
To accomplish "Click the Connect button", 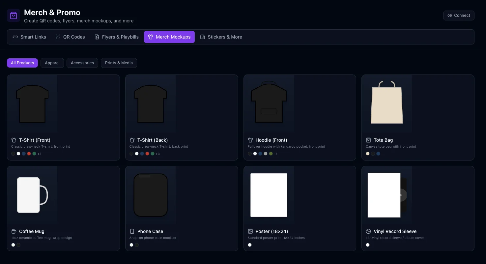I will (x=459, y=15).
